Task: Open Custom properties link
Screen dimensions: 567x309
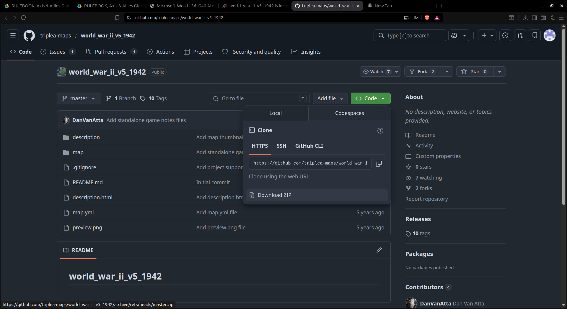Action: coord(433,156)
